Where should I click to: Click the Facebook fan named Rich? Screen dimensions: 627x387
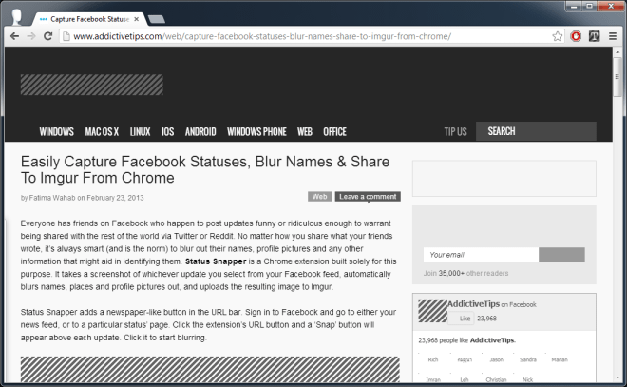[x=433, y=359]
